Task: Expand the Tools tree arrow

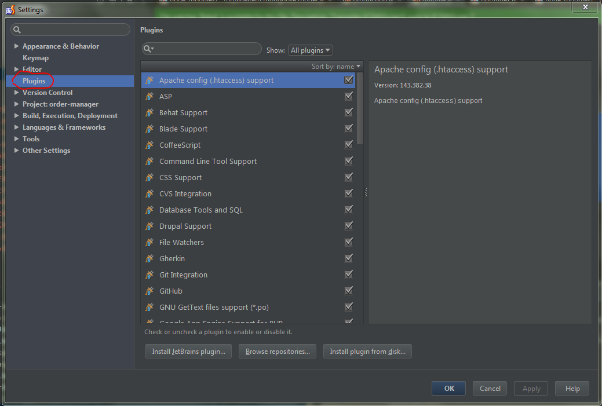Action: click(x=16, y=138)
